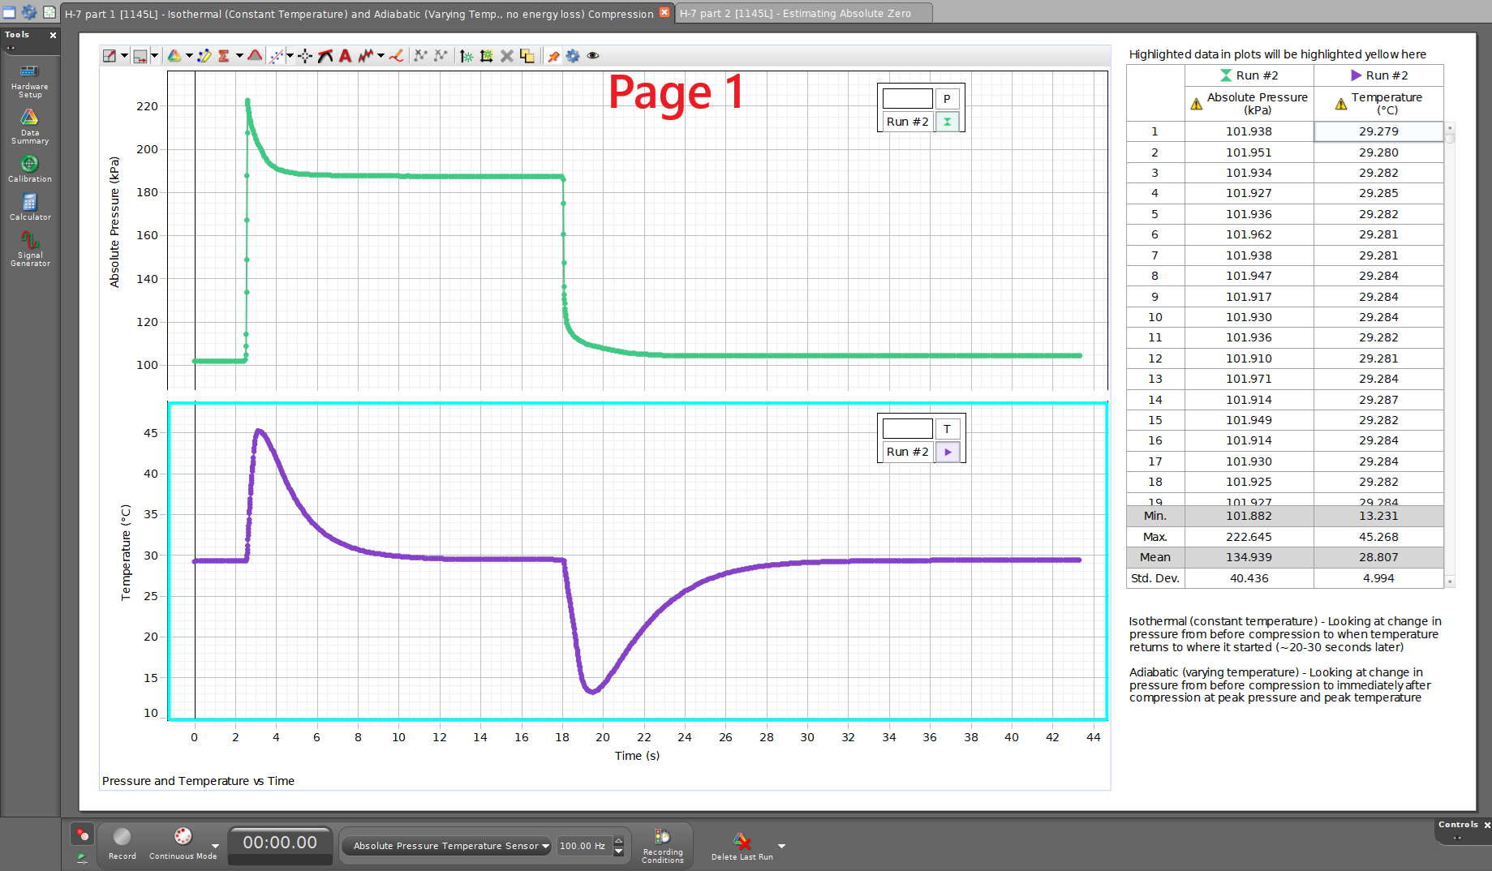Expand the Continuous Mode dropdown arrow

215,846
